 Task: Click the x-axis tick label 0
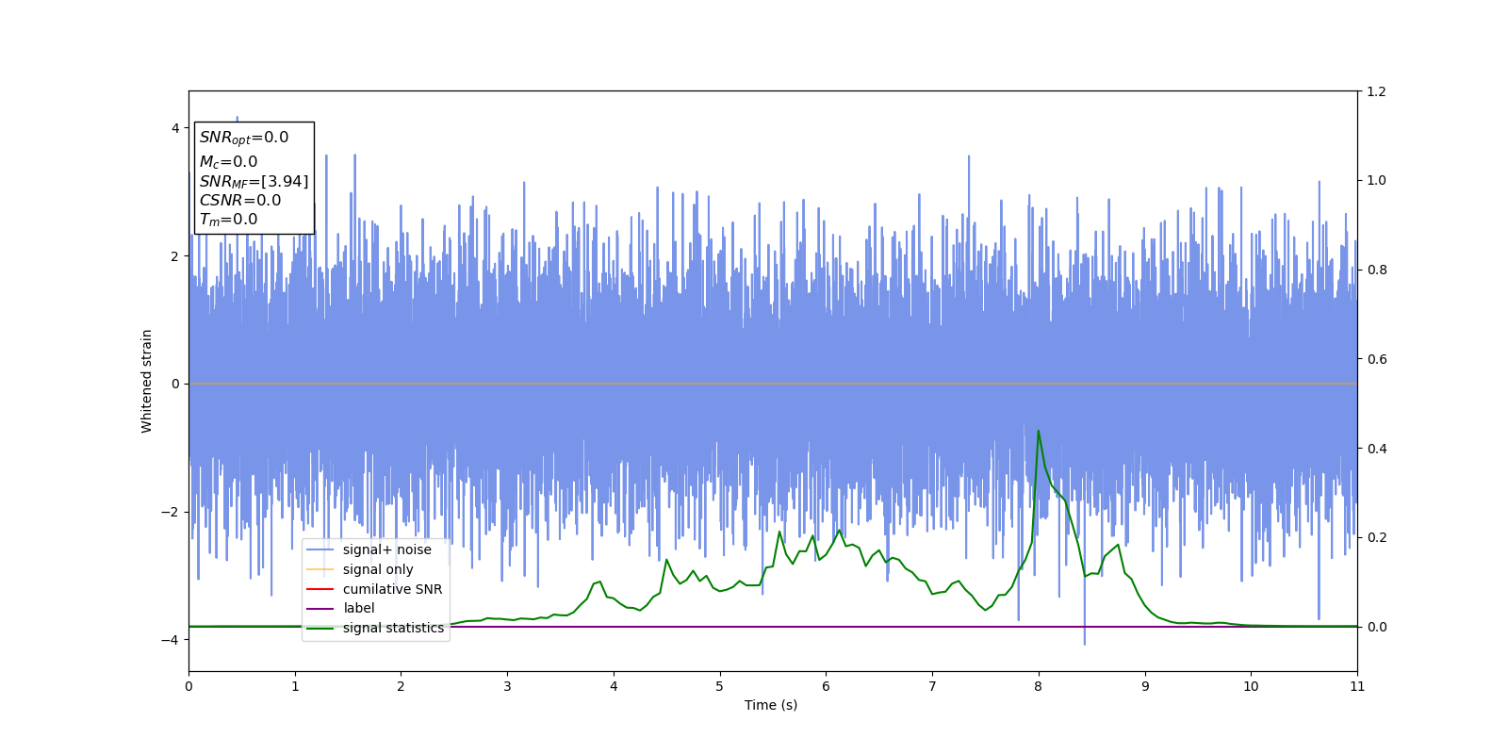[188, 686]
